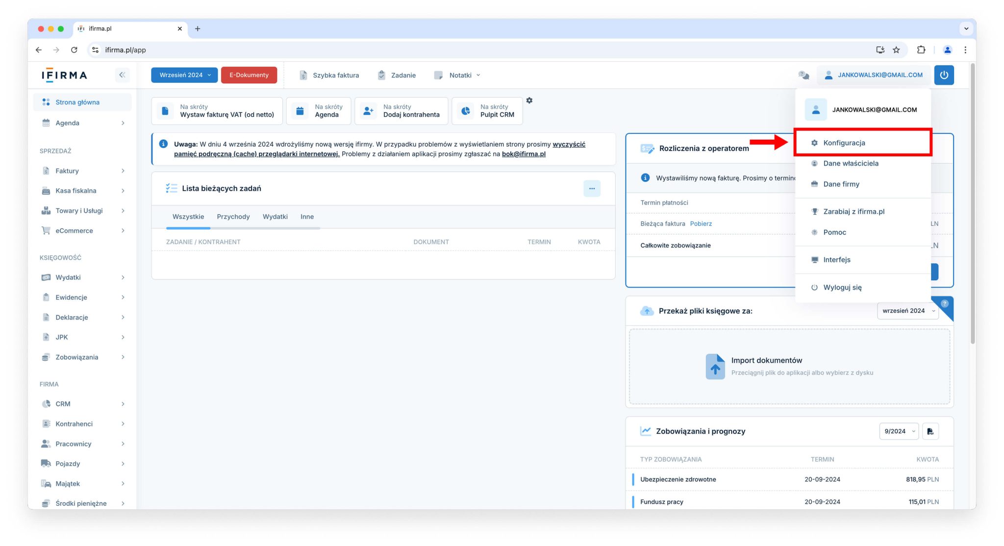
Task: Expand the Majątek sidebar section
Action: point(83,484)
